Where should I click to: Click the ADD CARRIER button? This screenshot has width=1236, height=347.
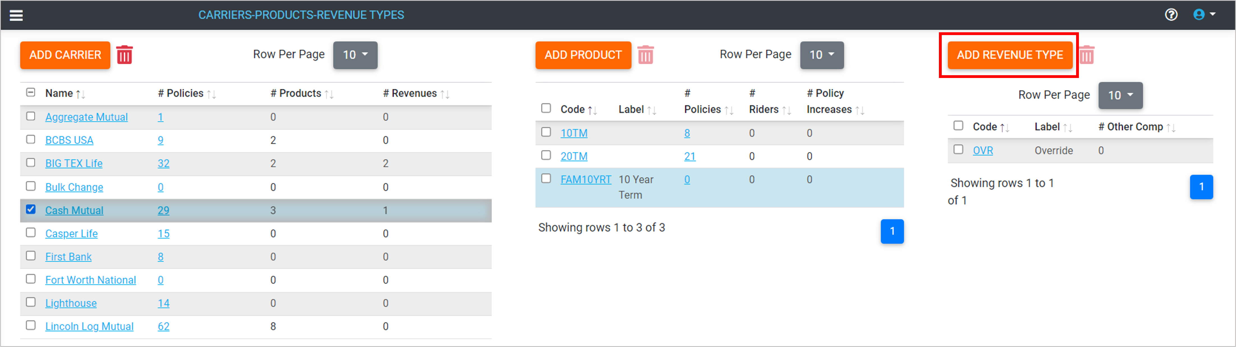[x=65, y=55]
